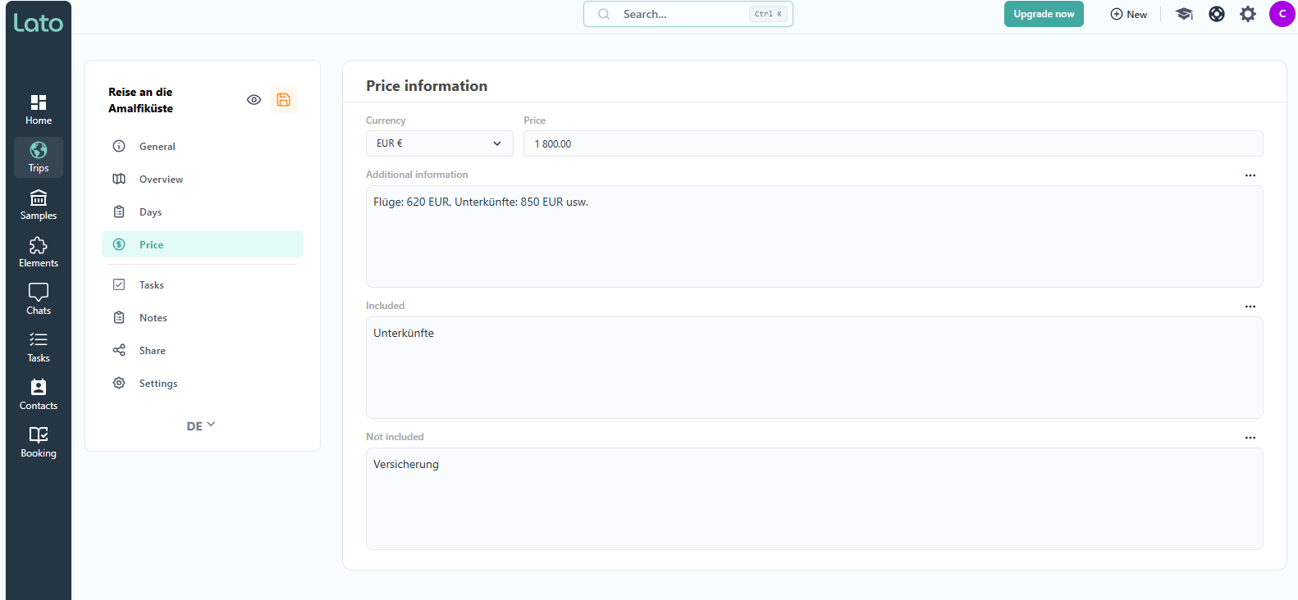Open Booking in the left sidebar
The width and height of the screenshot is (1298, 600).
click(x=39, y=443)
